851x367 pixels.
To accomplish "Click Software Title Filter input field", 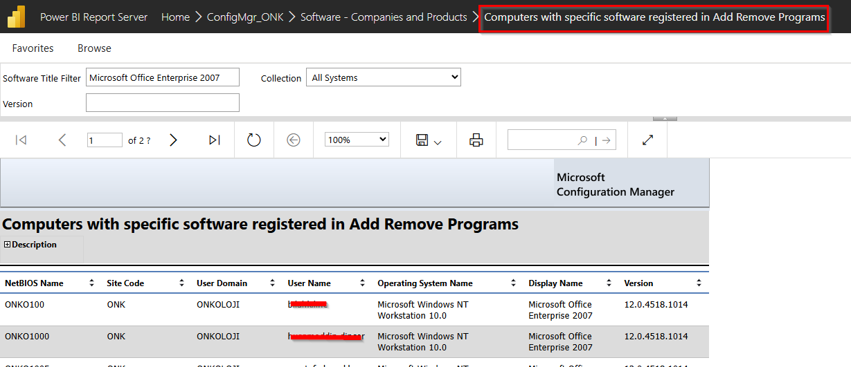I will tap(163, 77).
